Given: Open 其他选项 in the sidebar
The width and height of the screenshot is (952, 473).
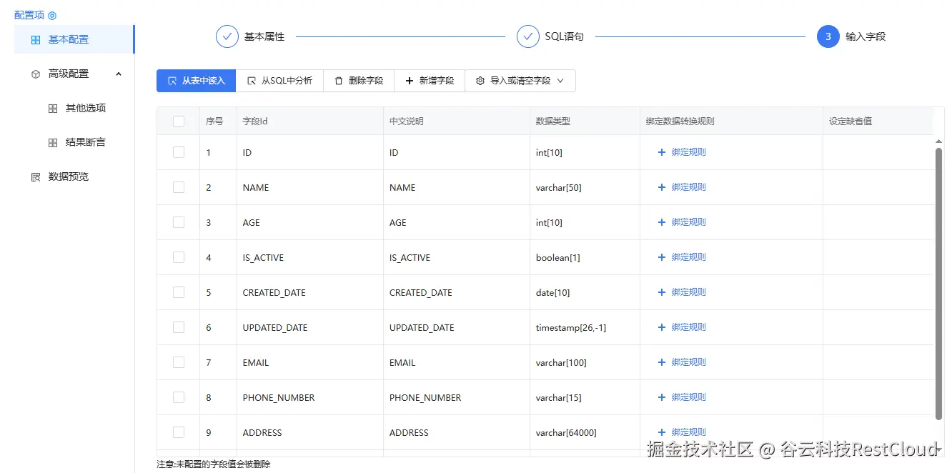Looking at the screenshot, I should pyautogui.click(x=74, y=108).
